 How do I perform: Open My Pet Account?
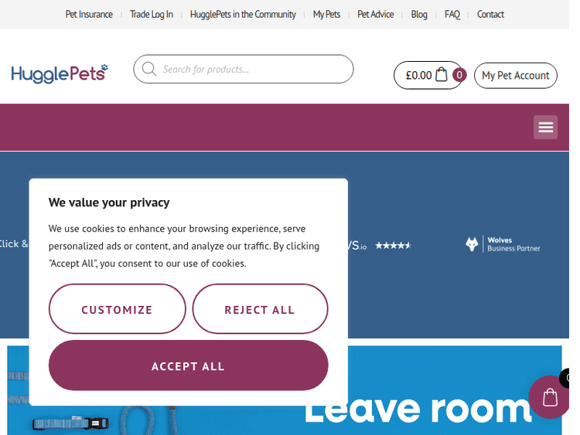[x=515, y=75]
